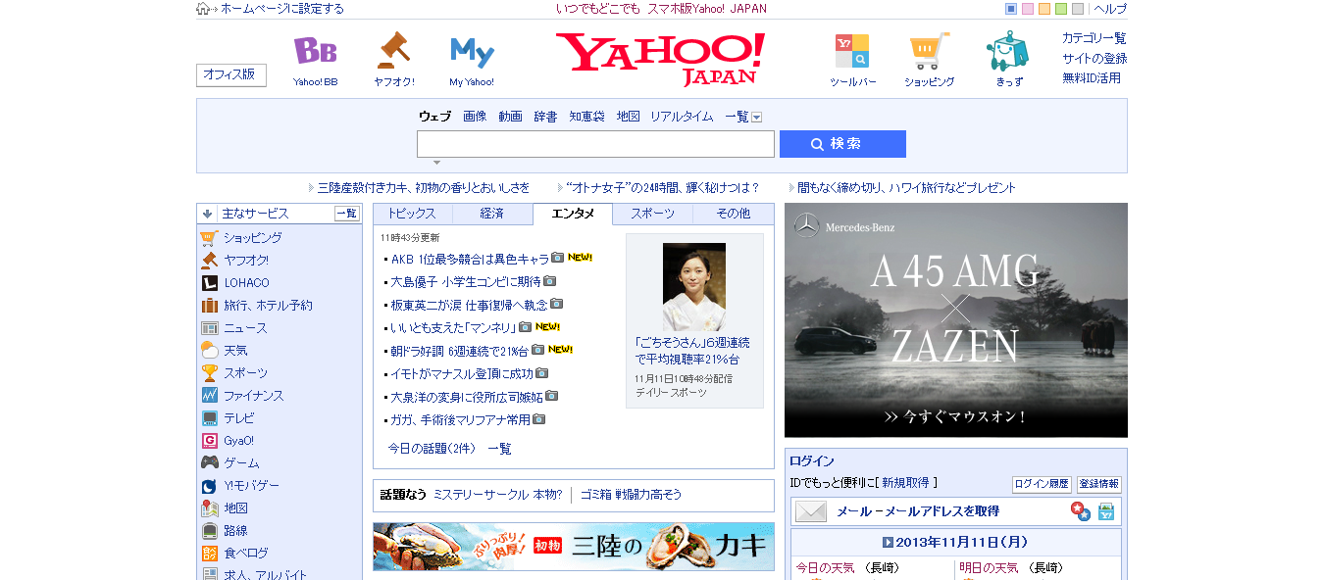Screen dimensions: 1323x580
Task: Select the リアルタイム search tab
Action: click(x=682, y=117)
